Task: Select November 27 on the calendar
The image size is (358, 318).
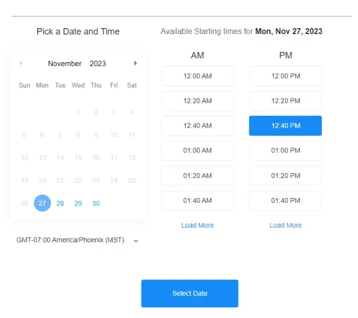Action: point(42,203)
